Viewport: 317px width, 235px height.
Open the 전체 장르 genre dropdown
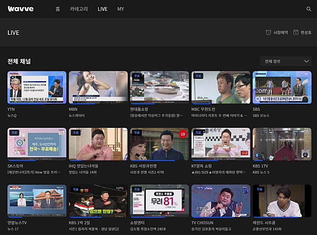coord(286,61)
